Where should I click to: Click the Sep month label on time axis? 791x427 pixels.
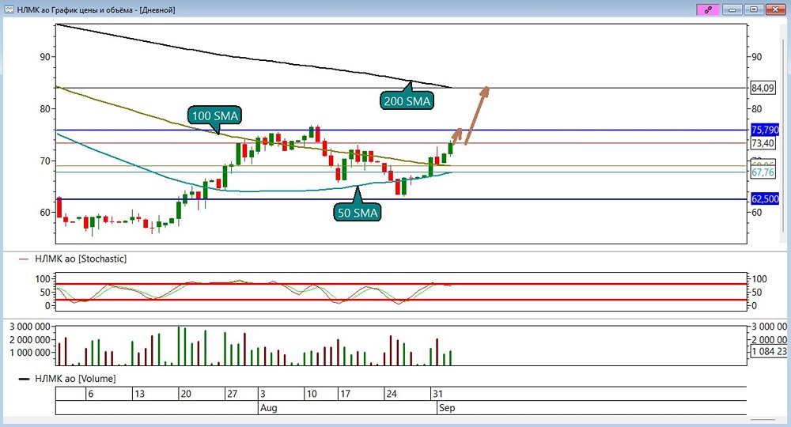point(447,407)
